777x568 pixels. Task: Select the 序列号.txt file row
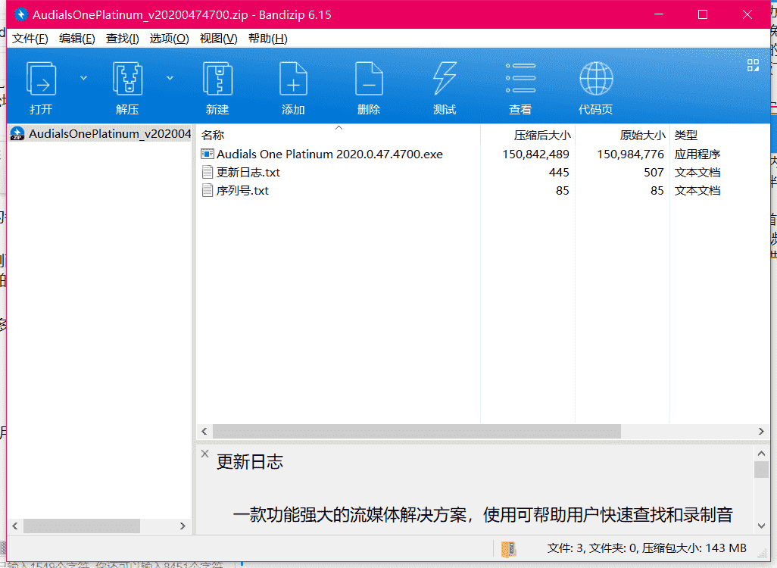click(461, 191)
